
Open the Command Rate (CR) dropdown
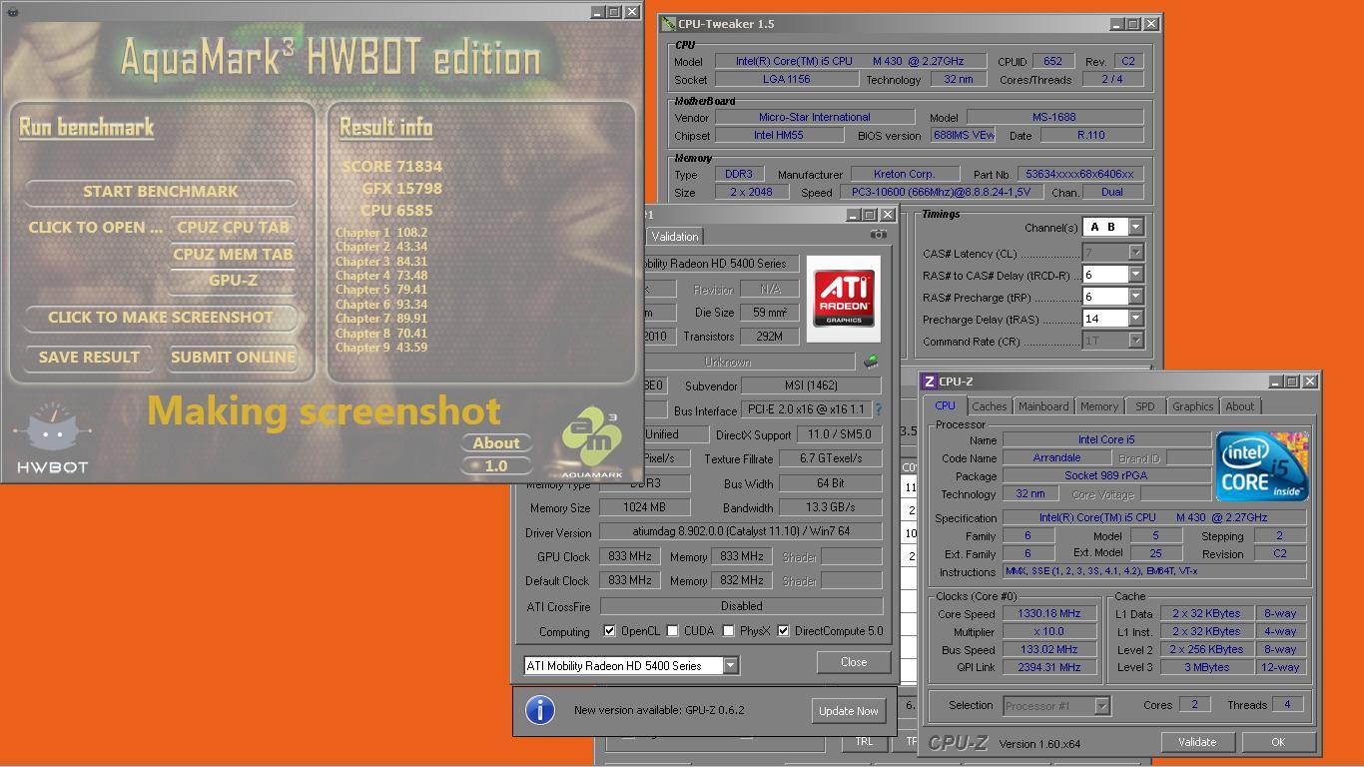1135,341
